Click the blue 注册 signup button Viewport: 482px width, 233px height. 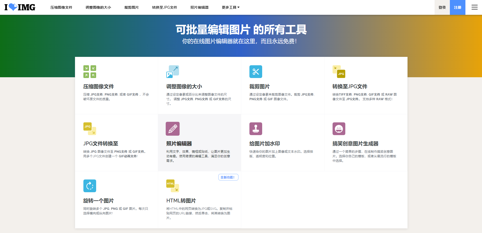pos(458,7)
